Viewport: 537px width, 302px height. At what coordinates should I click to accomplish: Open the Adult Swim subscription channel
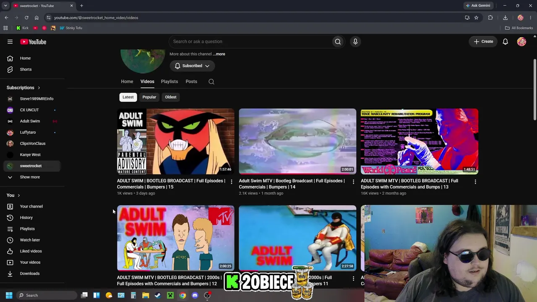click(x=32, y=121)
